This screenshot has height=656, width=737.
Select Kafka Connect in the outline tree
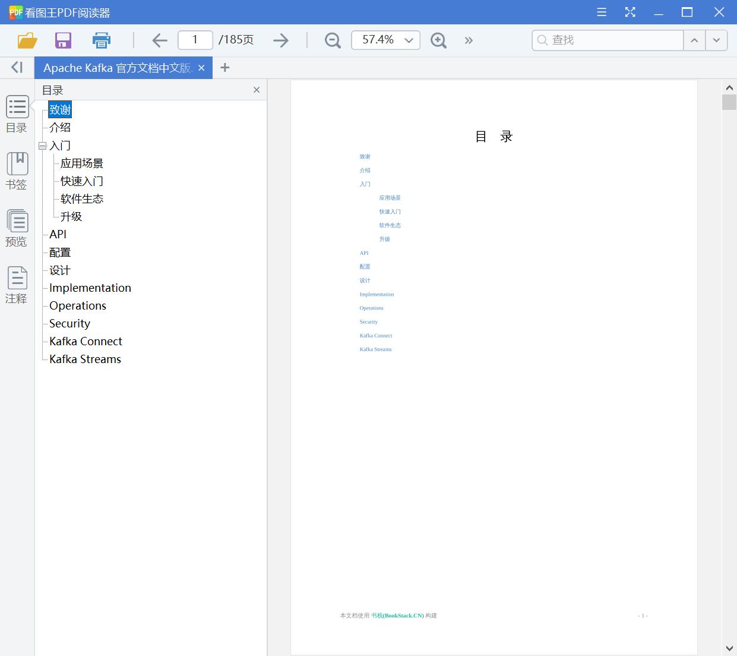click(86, 341)
